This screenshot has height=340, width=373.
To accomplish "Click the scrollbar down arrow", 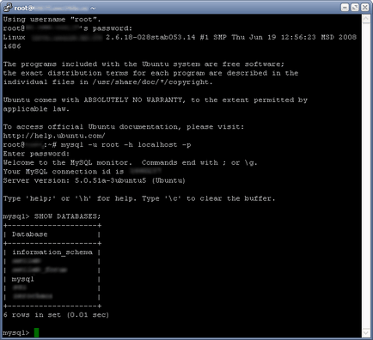I will point(366,333).
